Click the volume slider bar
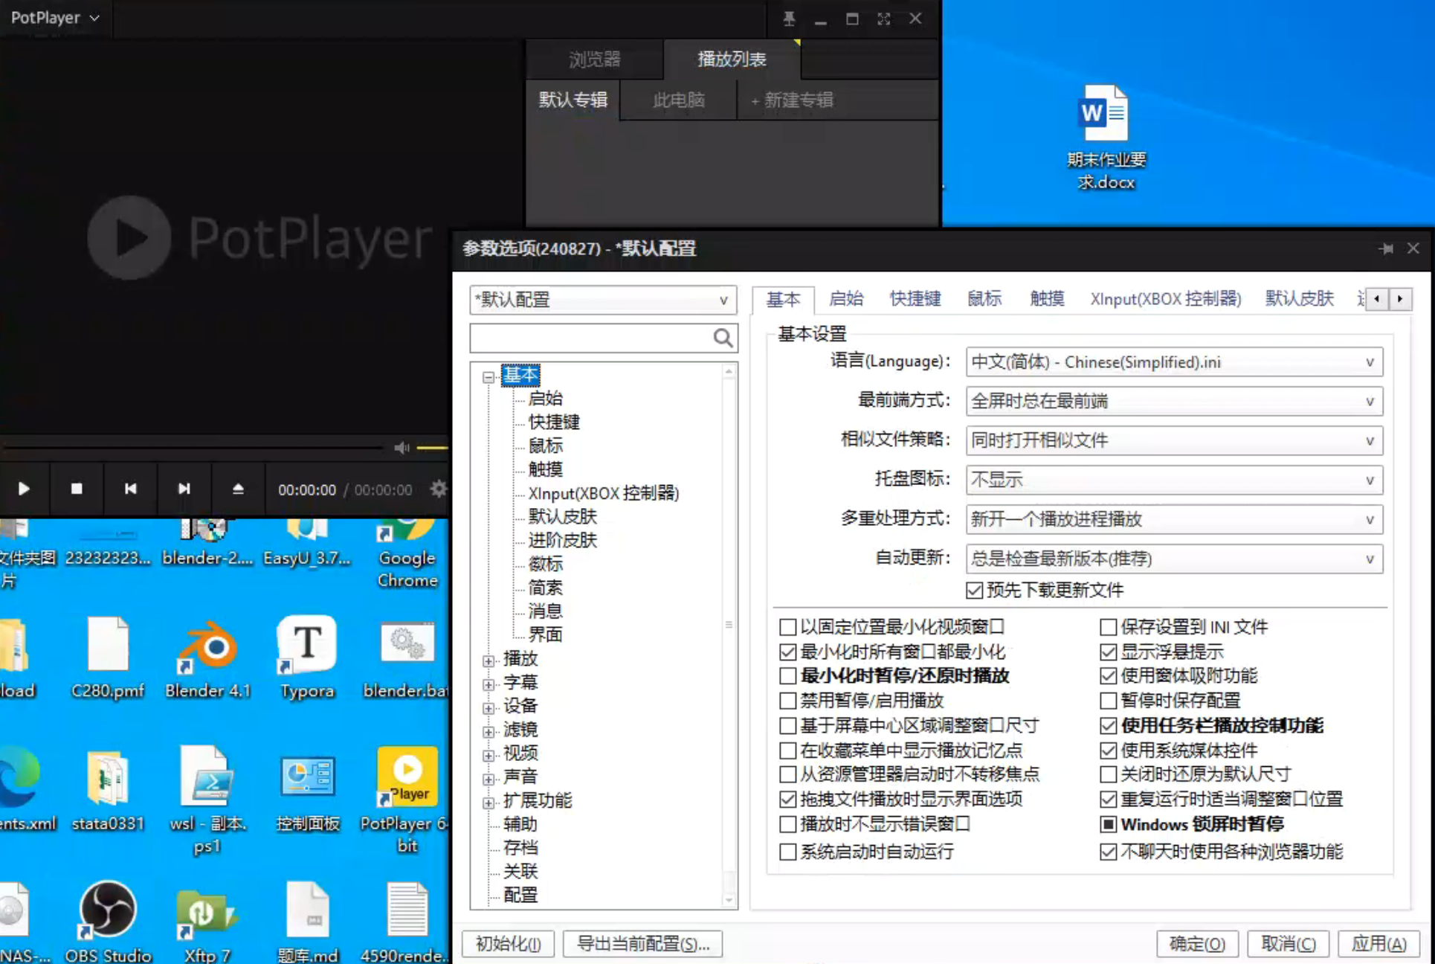Viewport: 1435px width, 964px height. coord(432,448)
